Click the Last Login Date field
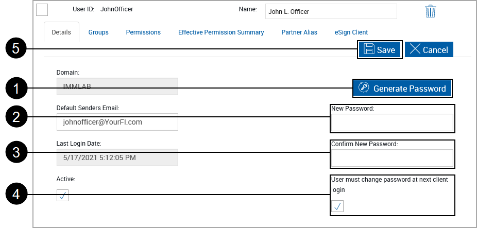 [117, 157]
